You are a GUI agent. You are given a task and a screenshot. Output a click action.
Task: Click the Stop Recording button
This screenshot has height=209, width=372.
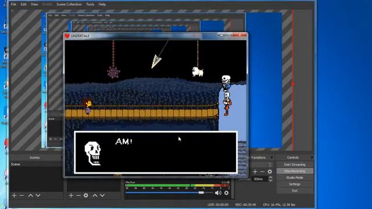(295, 171)
